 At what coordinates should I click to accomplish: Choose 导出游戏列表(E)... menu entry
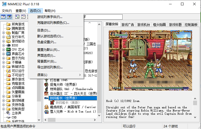pyautogui.click(x=56, y=67)
